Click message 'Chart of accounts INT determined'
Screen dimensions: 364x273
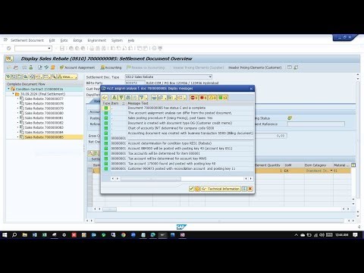171,128
